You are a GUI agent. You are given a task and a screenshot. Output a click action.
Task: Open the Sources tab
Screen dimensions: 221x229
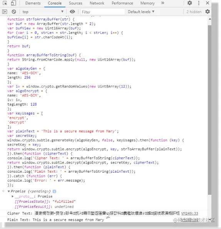pos(76,3)
